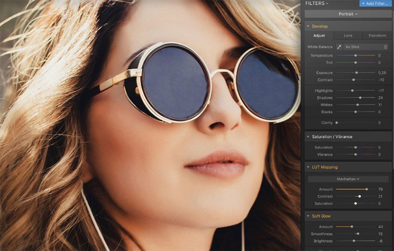
Task: Click the Temperature slider handle
Action: pos(356,55)
